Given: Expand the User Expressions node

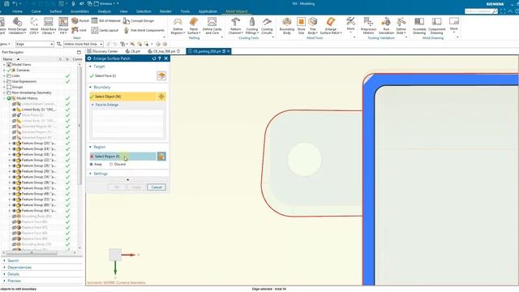Looking at the screenshot, I should pos(4,81).
